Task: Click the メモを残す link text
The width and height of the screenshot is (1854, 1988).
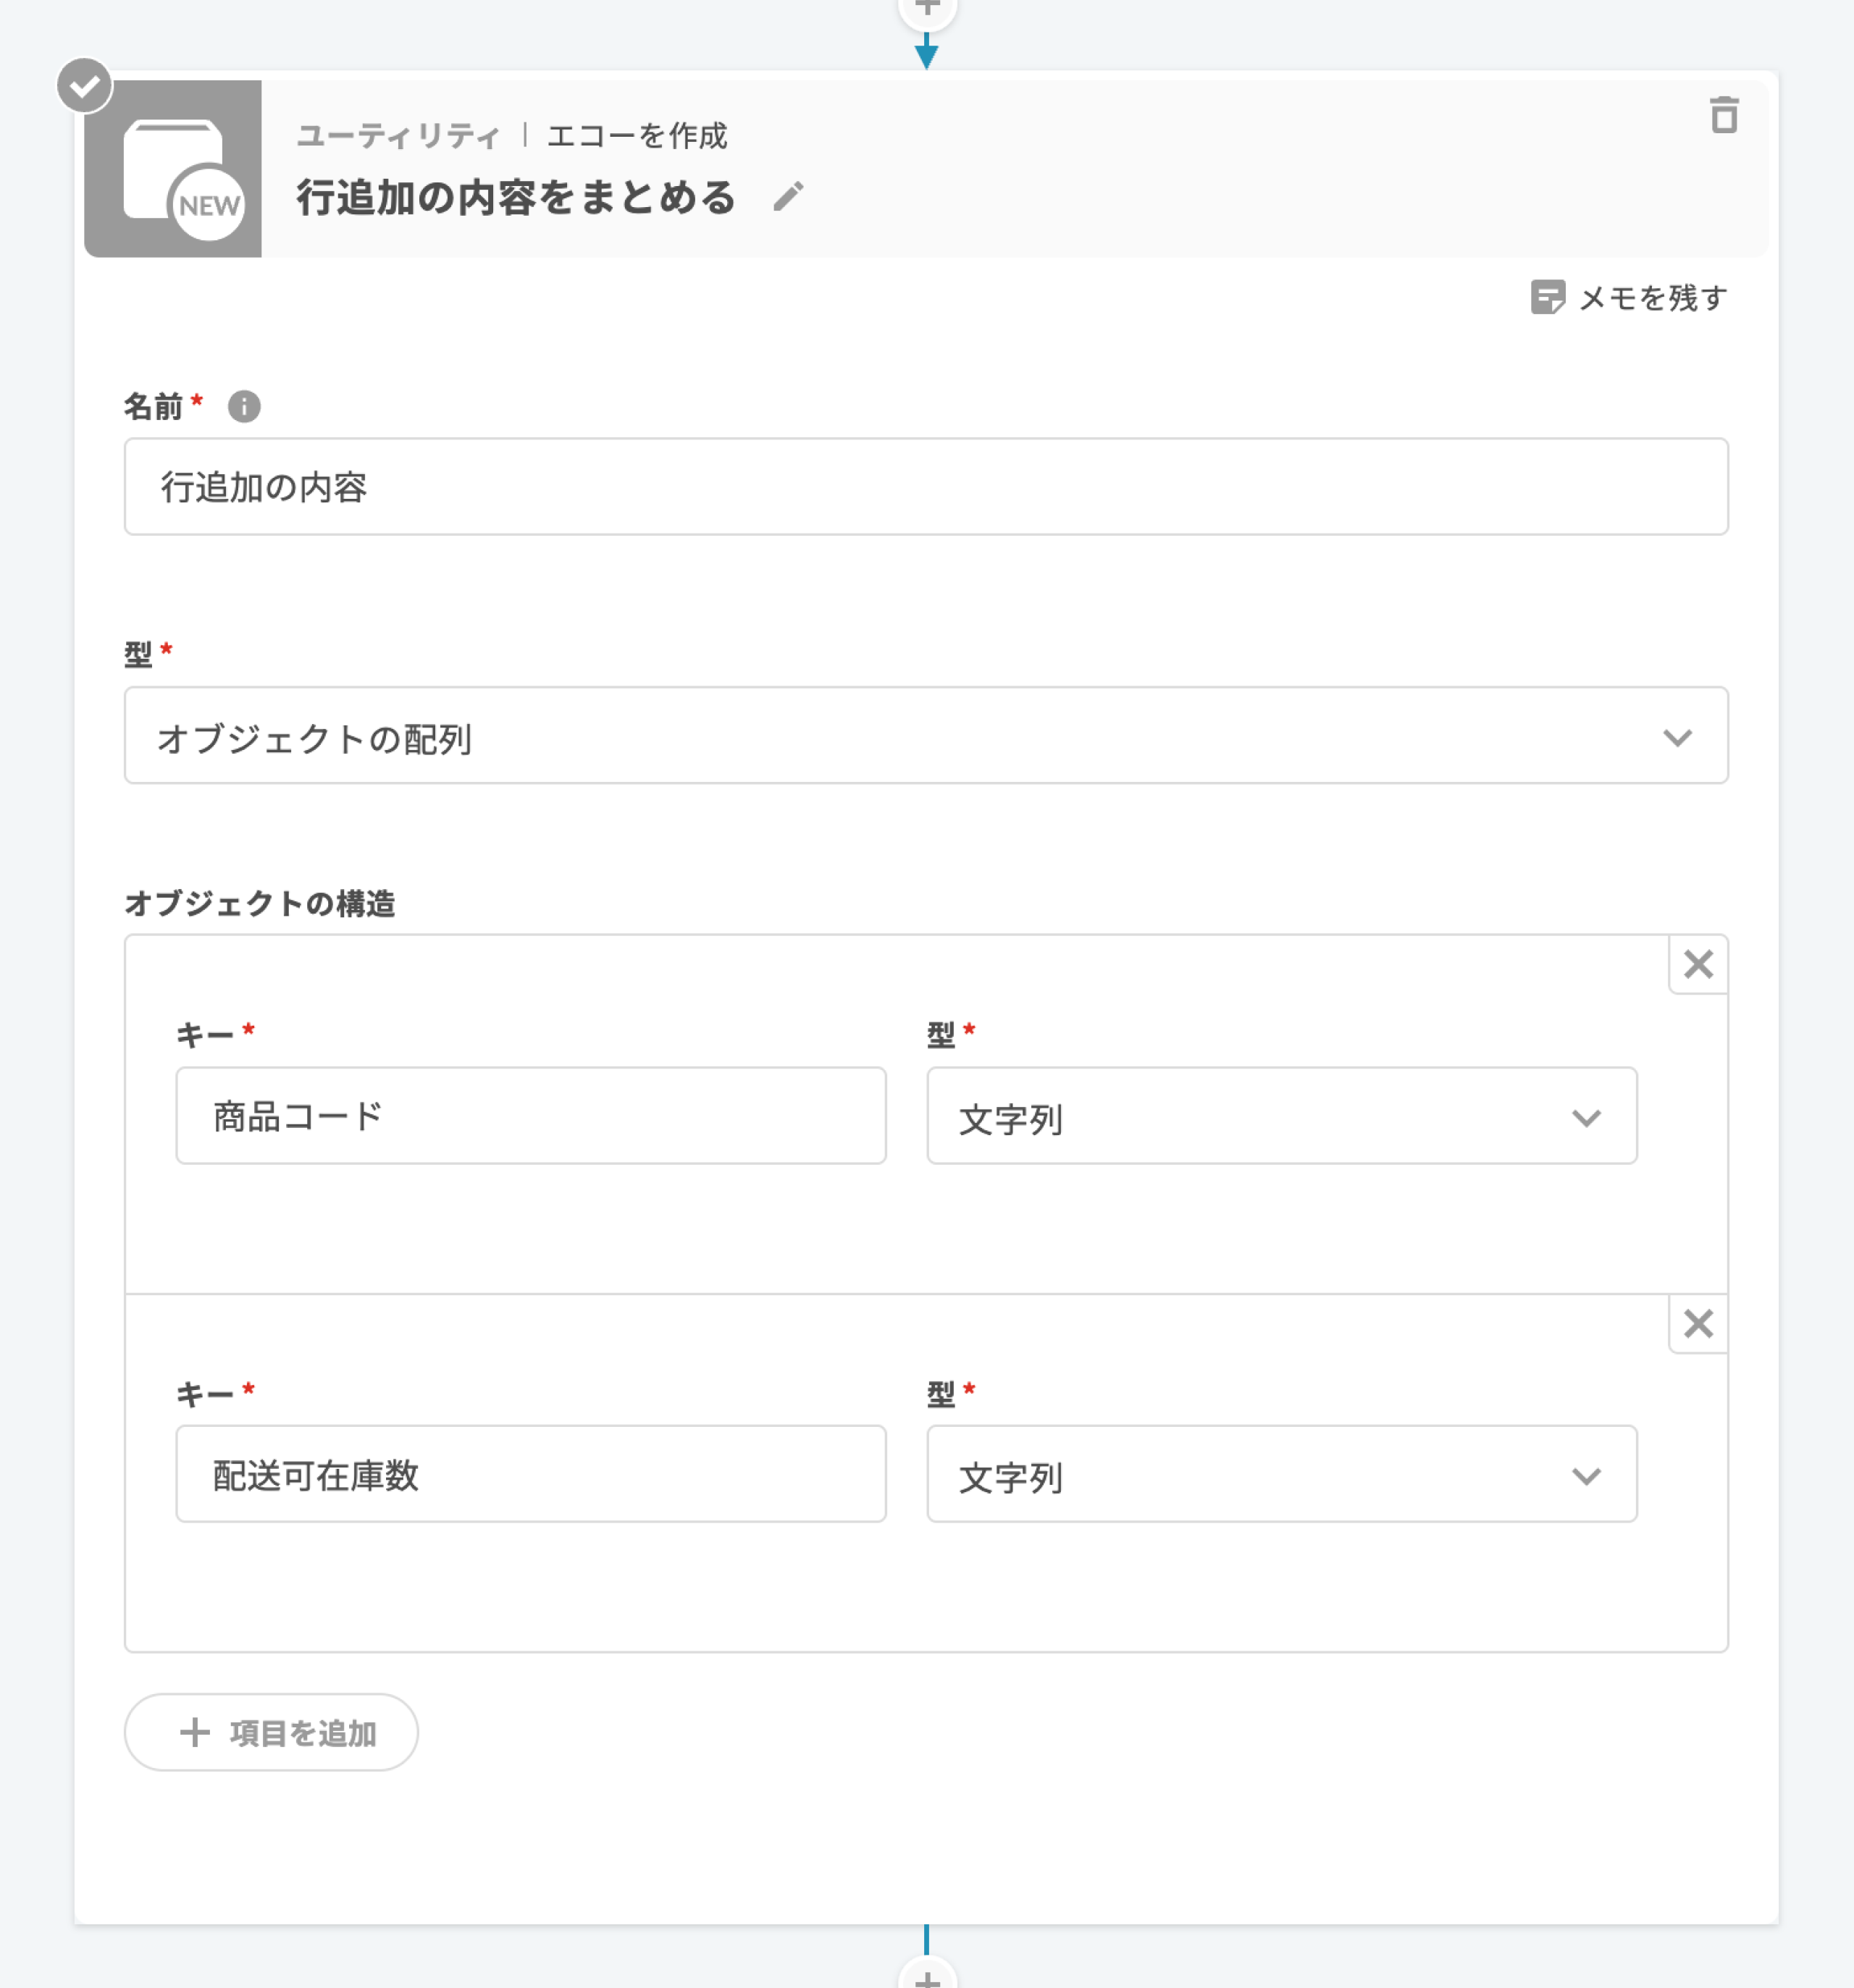Action: coord(1653,298)
